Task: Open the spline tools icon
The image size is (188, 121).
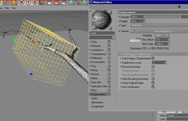Action: tap(78, 3)
